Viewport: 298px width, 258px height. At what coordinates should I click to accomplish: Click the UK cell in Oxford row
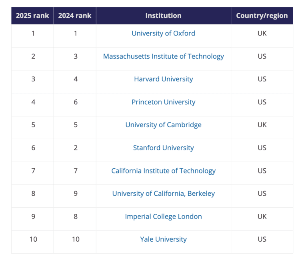262,33
